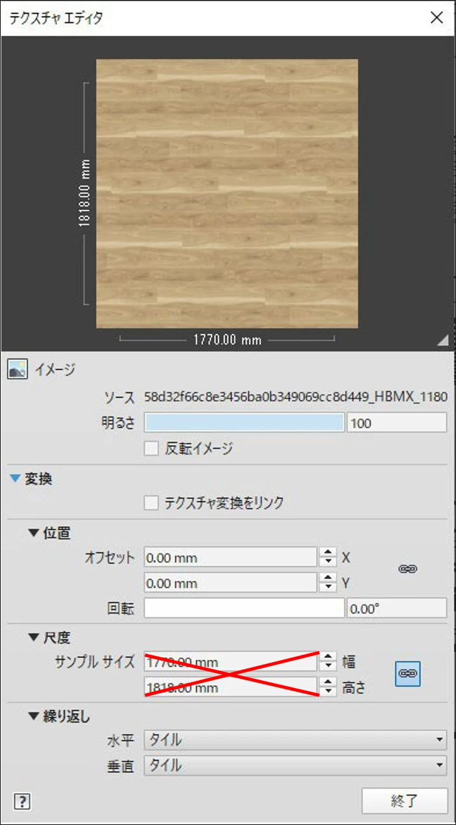Viewport: 456px width, 825px height.
Task: Click the preview resize corner handle
Action: click(x=443, y=340)
